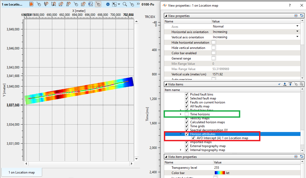The image size is (306, 178).
Task: Open the Axes value dropdown
Action: pos(297,26)
